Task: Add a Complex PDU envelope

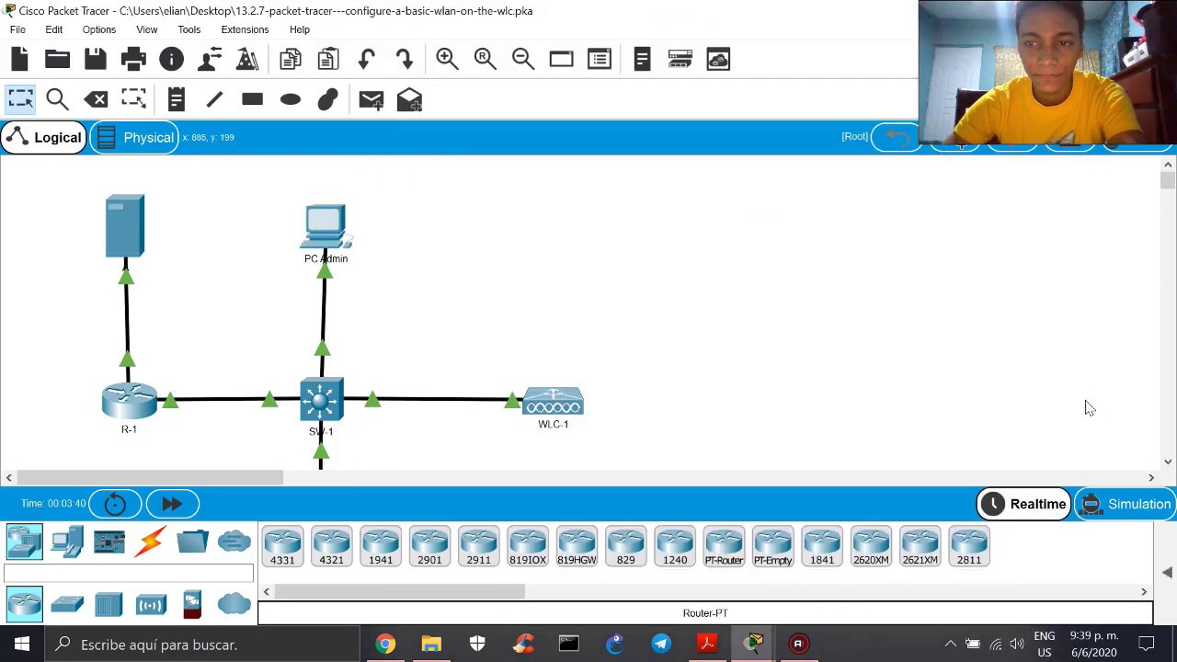Action: (x=409, y=99)
